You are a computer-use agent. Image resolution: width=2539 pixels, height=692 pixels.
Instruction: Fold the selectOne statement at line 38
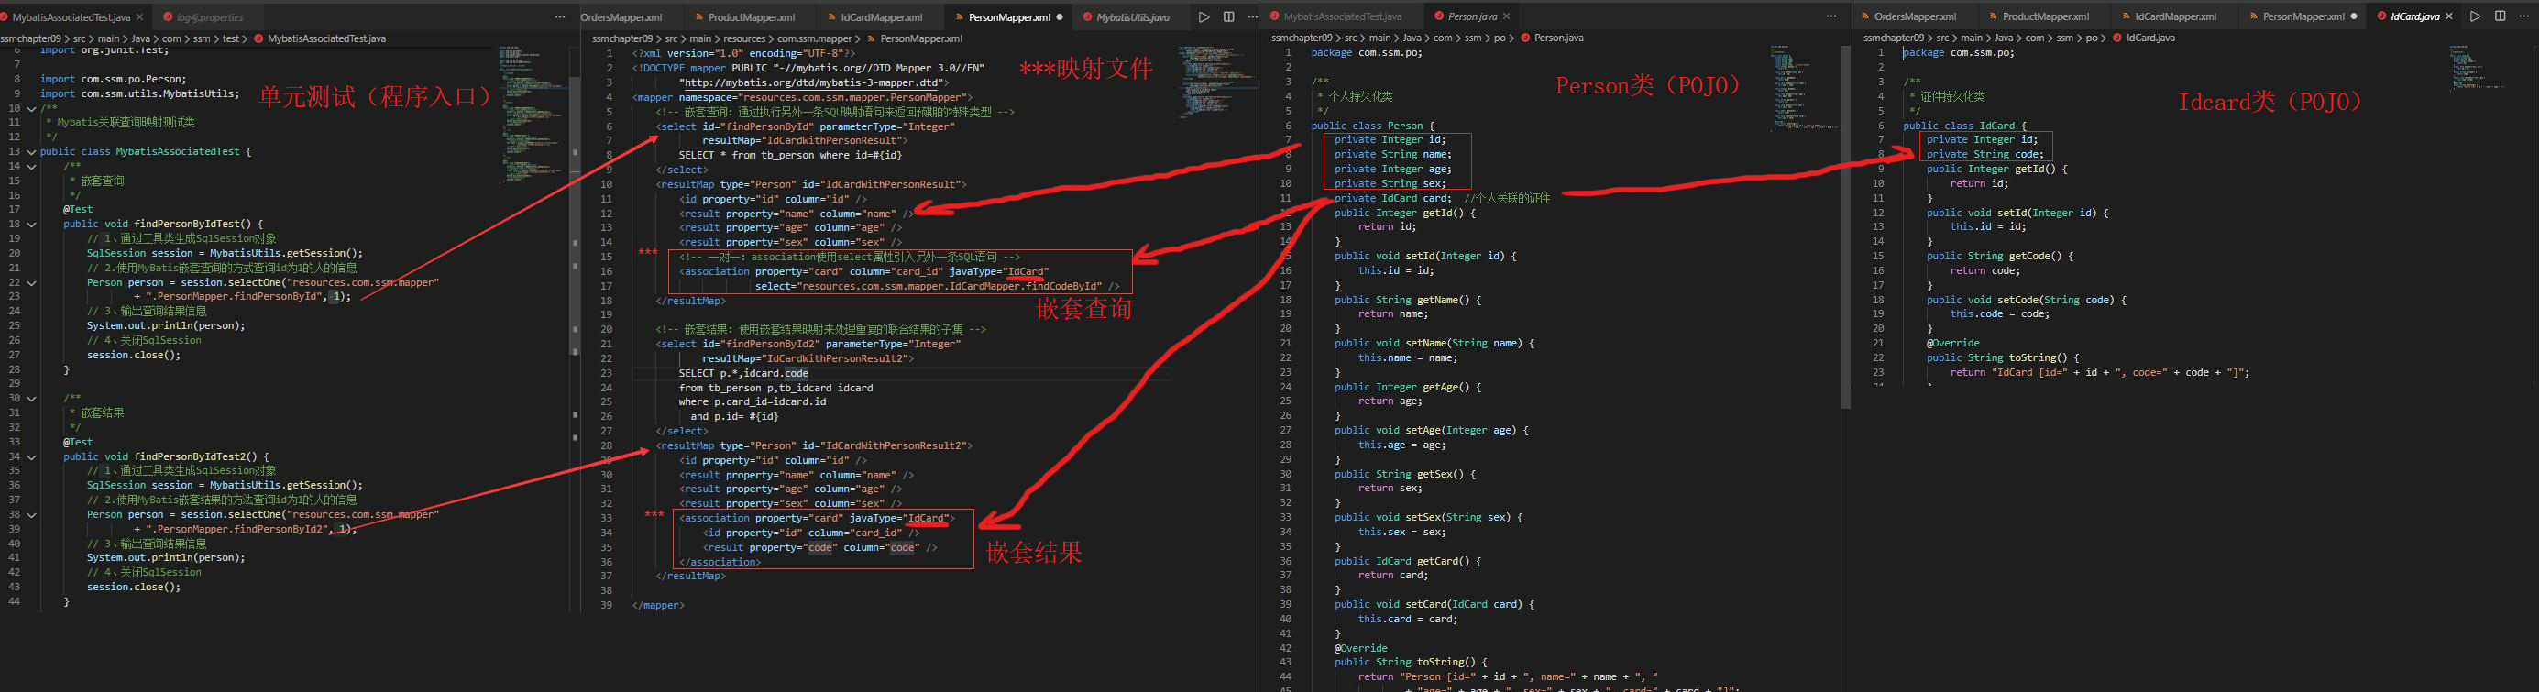31,514
